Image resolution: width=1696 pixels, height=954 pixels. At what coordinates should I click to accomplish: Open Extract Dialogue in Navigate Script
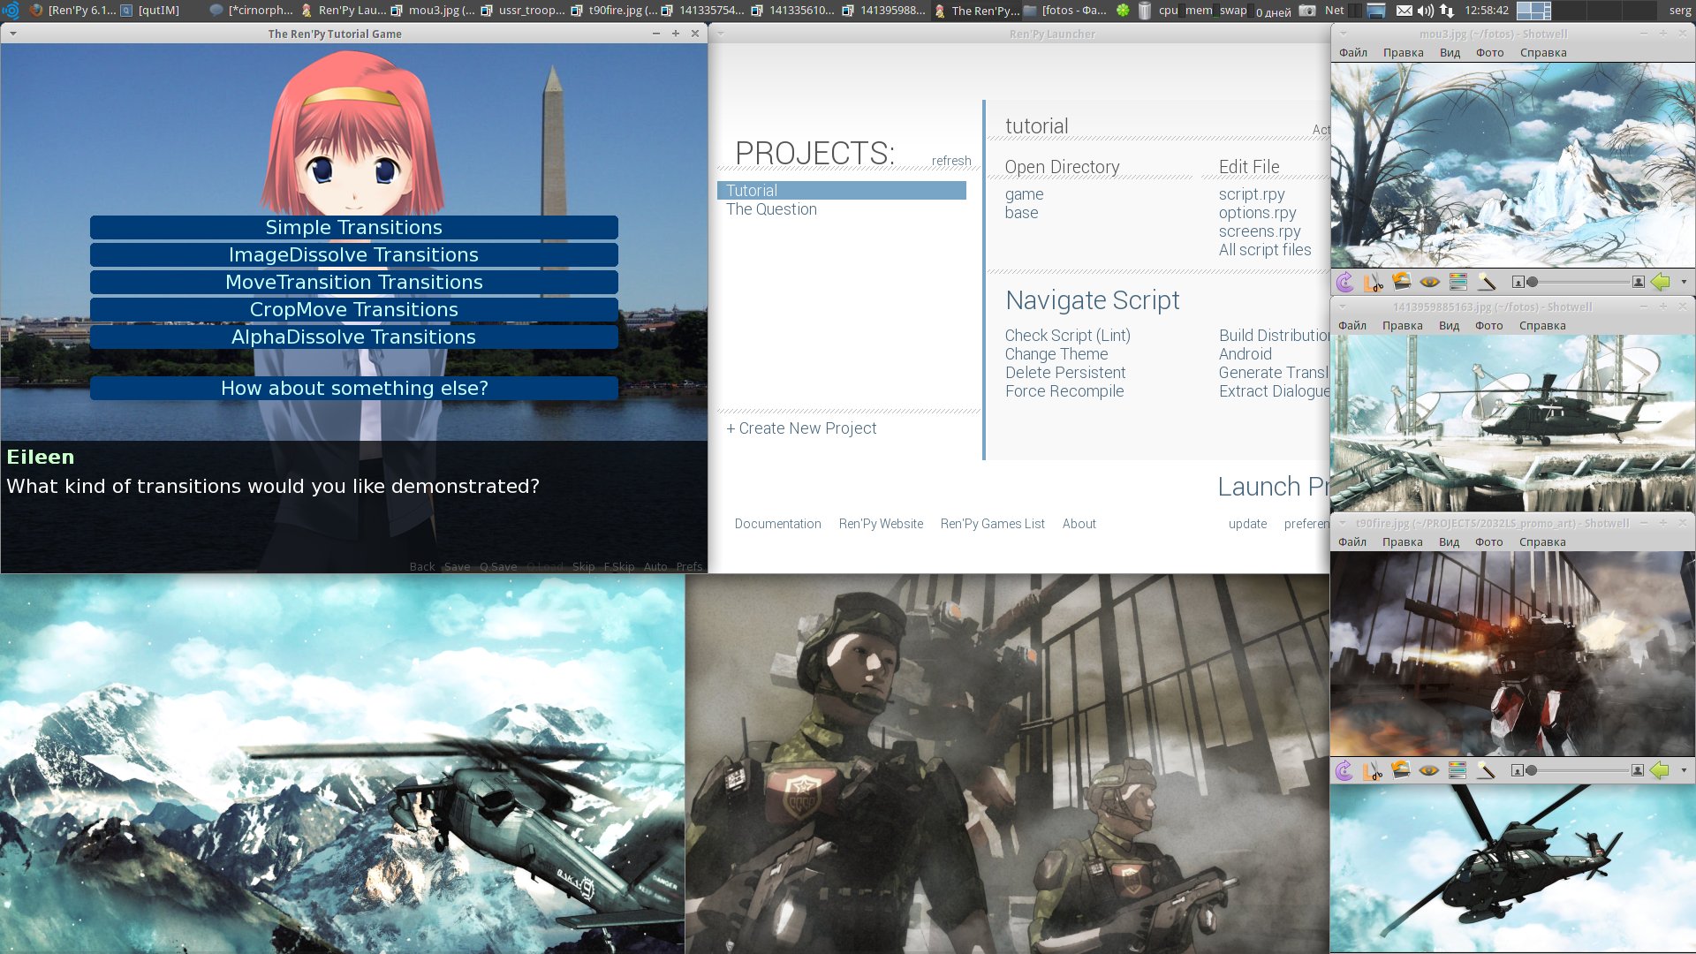1275,391
